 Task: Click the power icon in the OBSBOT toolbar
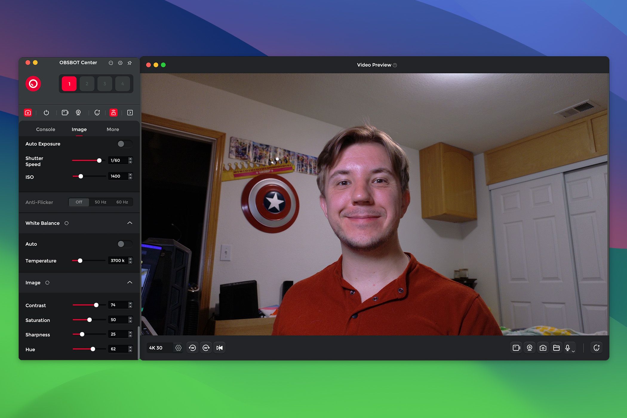click(47, 113)
